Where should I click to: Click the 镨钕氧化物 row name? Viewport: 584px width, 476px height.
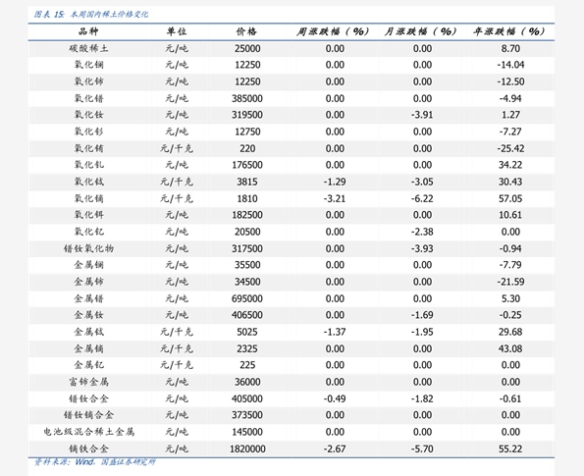point(88,248)
